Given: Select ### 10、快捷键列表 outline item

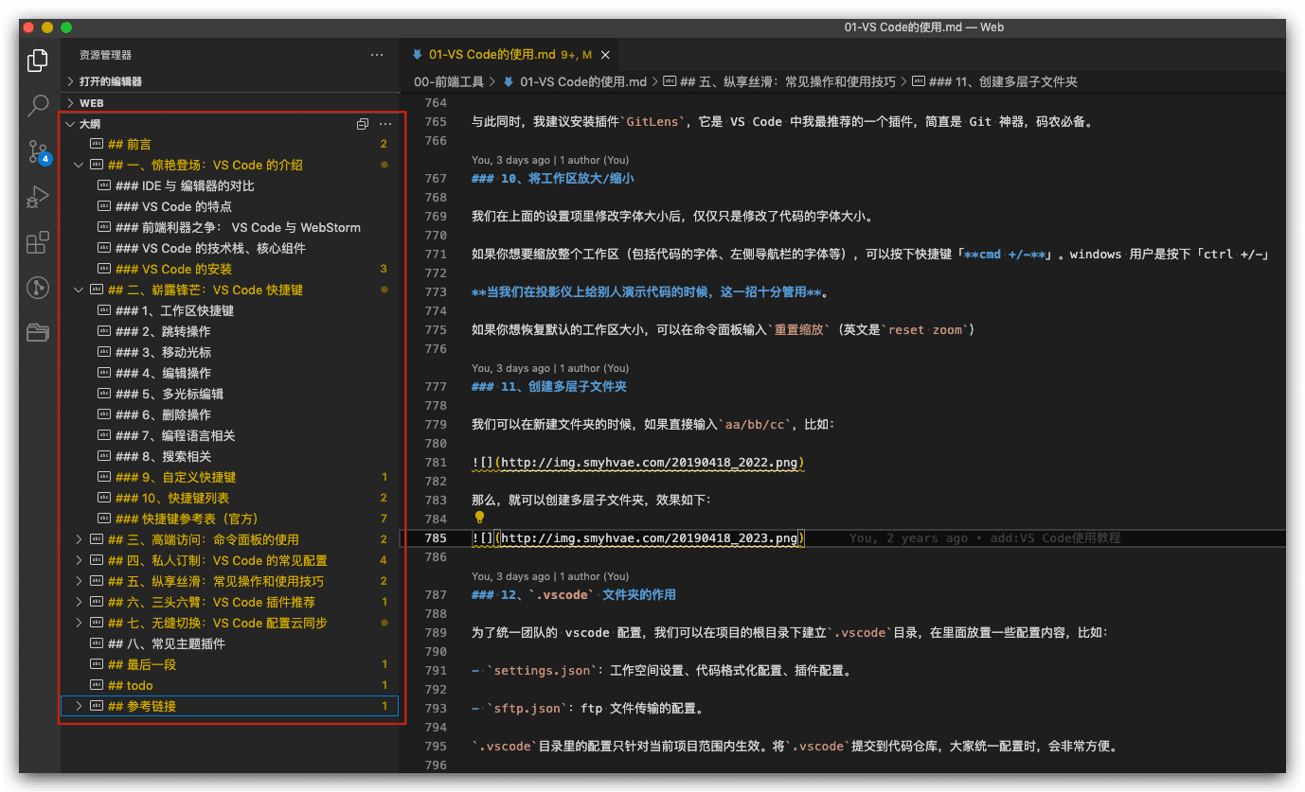Looking at the screenshot, I should click(x=229, y=498).
